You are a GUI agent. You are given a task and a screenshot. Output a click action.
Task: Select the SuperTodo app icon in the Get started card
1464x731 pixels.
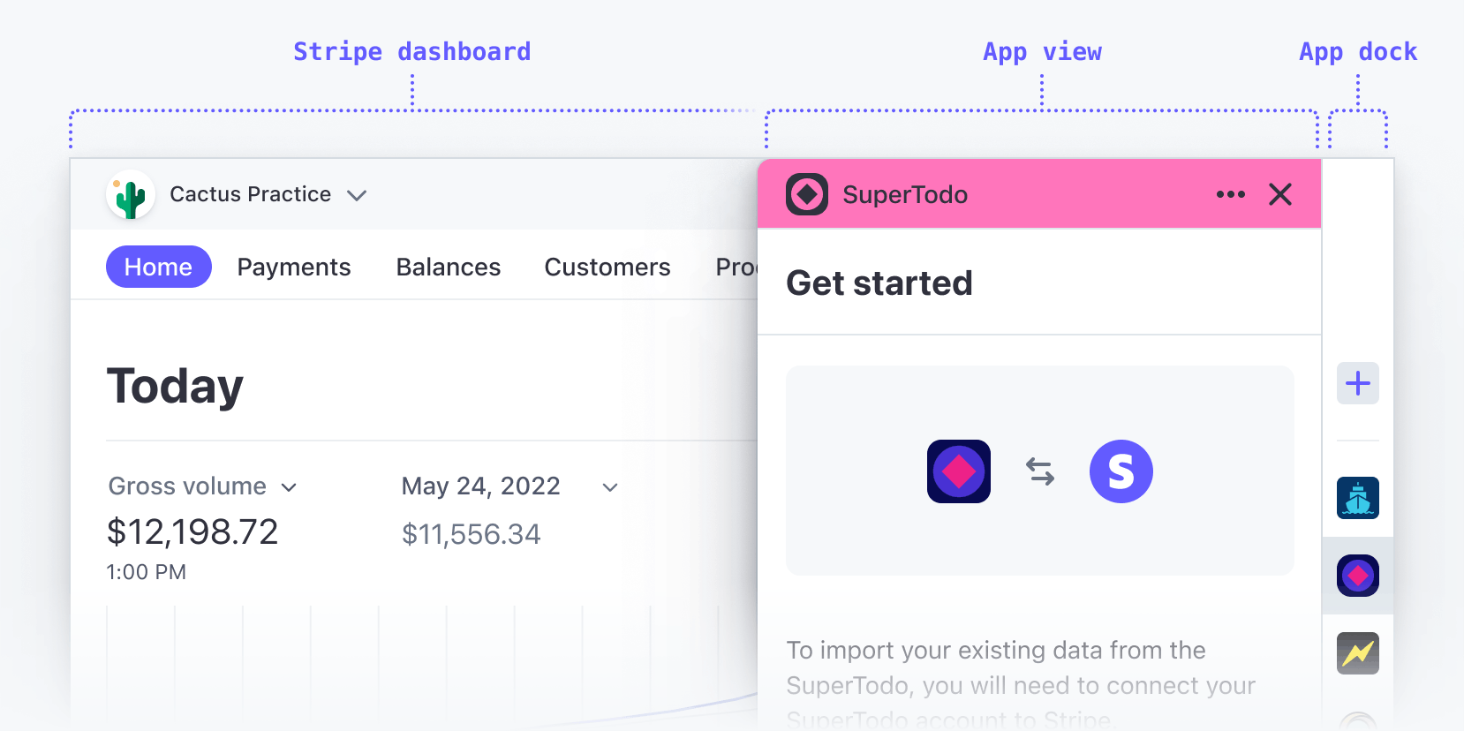coord(959,471)
